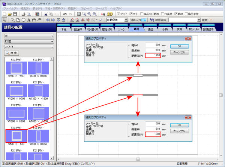The width and height of the screenshot is (225, 167).
Task: Expand the FIX窓 type dropdown
Action: tap(33, 42)
